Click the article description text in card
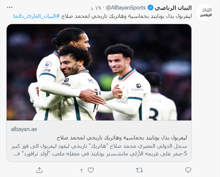Image resolution: width=220 pixels, height=177 pixels. click(99, 150)
